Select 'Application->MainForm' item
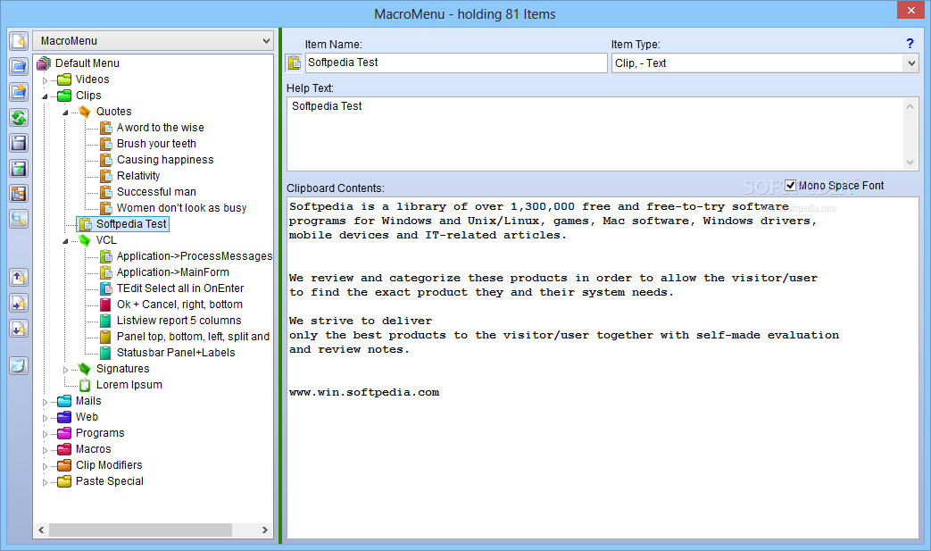 click(173, 272)
